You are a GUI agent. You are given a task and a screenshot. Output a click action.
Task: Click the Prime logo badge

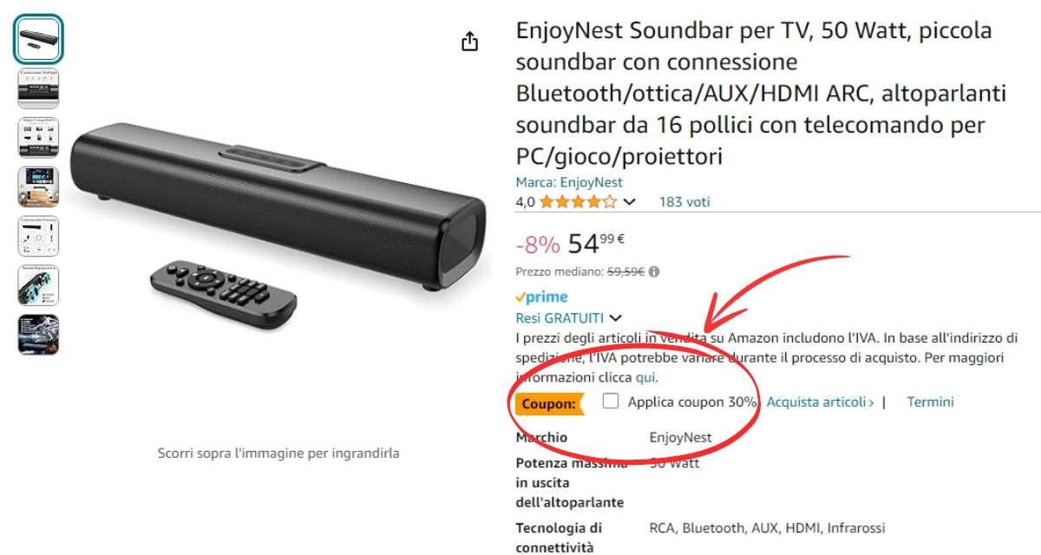[541, 297]
